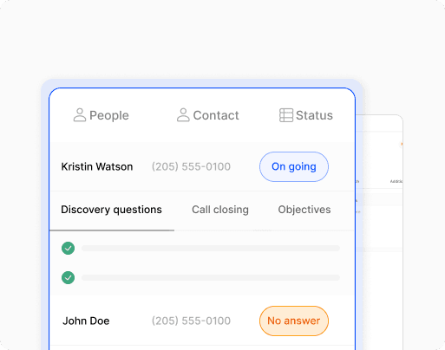Click the Status column table icon

point(286,115)
